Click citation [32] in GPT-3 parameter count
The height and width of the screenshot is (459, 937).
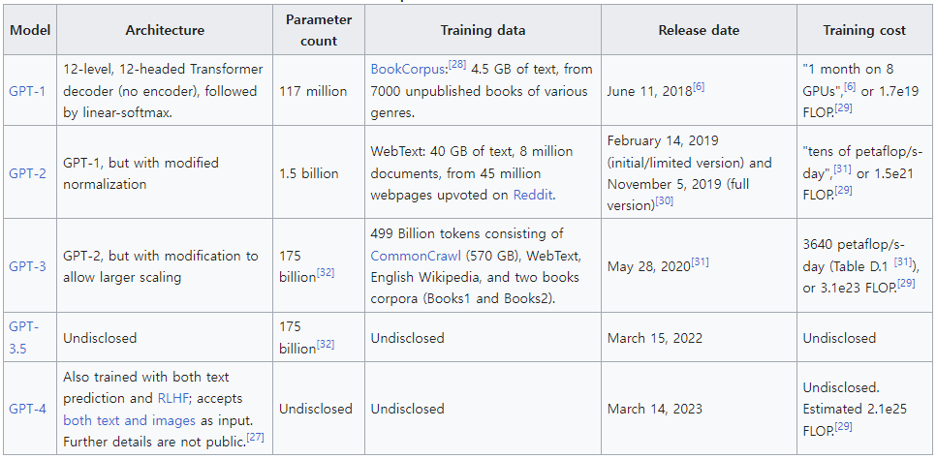328,272
